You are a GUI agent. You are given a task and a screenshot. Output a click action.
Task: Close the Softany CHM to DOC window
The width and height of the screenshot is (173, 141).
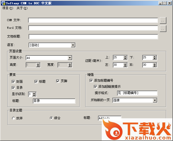coord(169,3)
